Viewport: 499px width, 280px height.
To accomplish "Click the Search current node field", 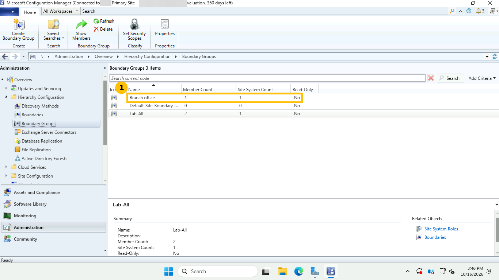I will 268,78.
